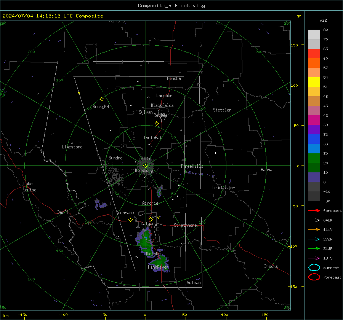The width and height of the screenshot is (343, 320).
Task: Click the purple radar echo west of Cochrane
Action: pyautogui.click(x=100, y=204)
